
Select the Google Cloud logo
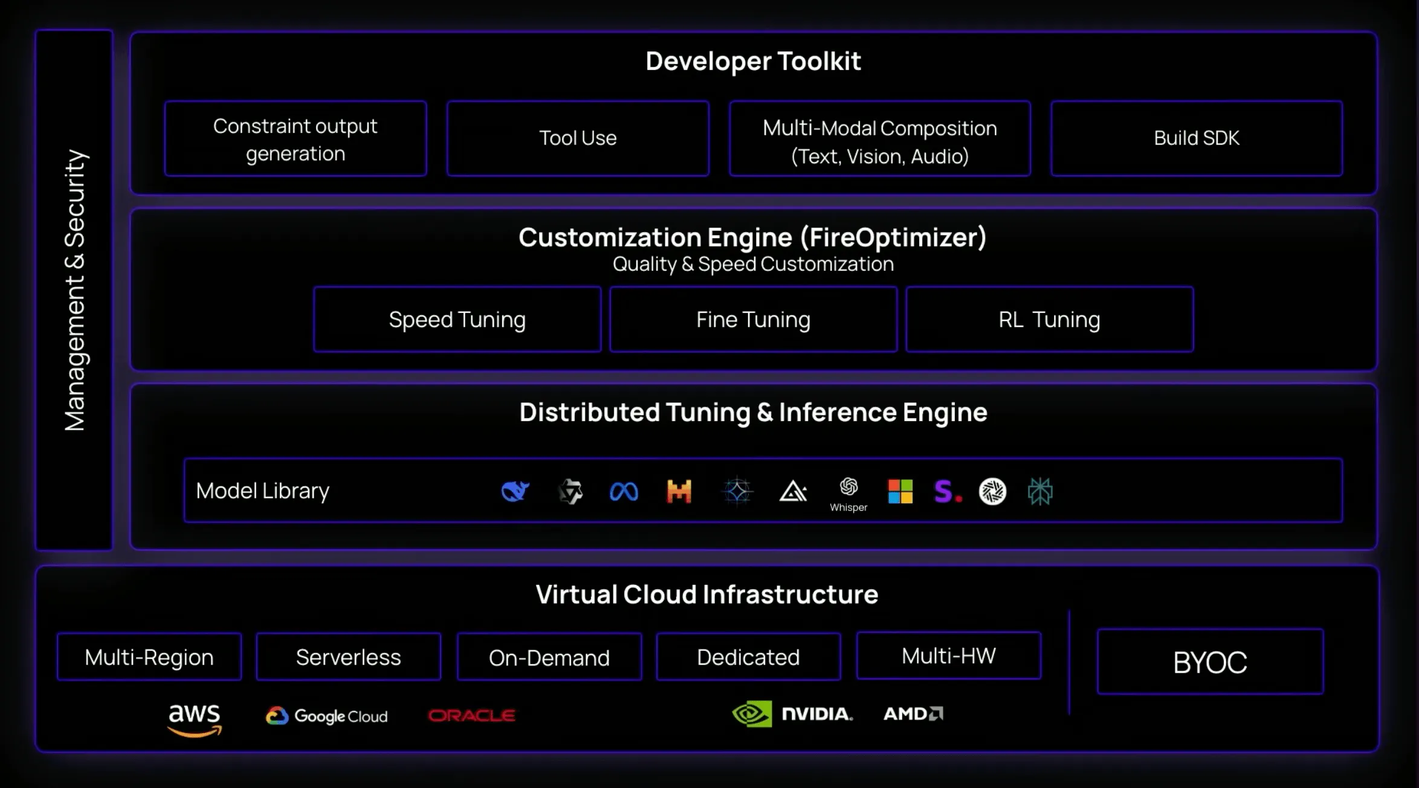pyautogui.click(x=327, y=716)
